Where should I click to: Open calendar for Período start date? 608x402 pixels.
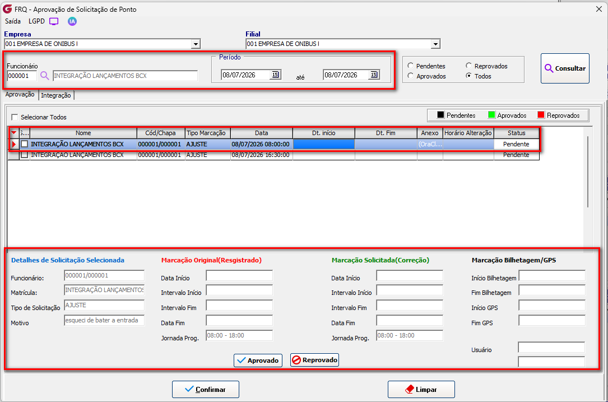click(x=275, y=75)
